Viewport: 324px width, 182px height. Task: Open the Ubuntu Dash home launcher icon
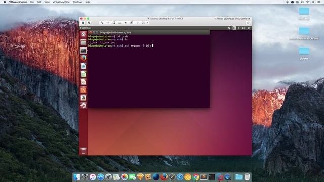pyautogui.click(x=83, y=34)
